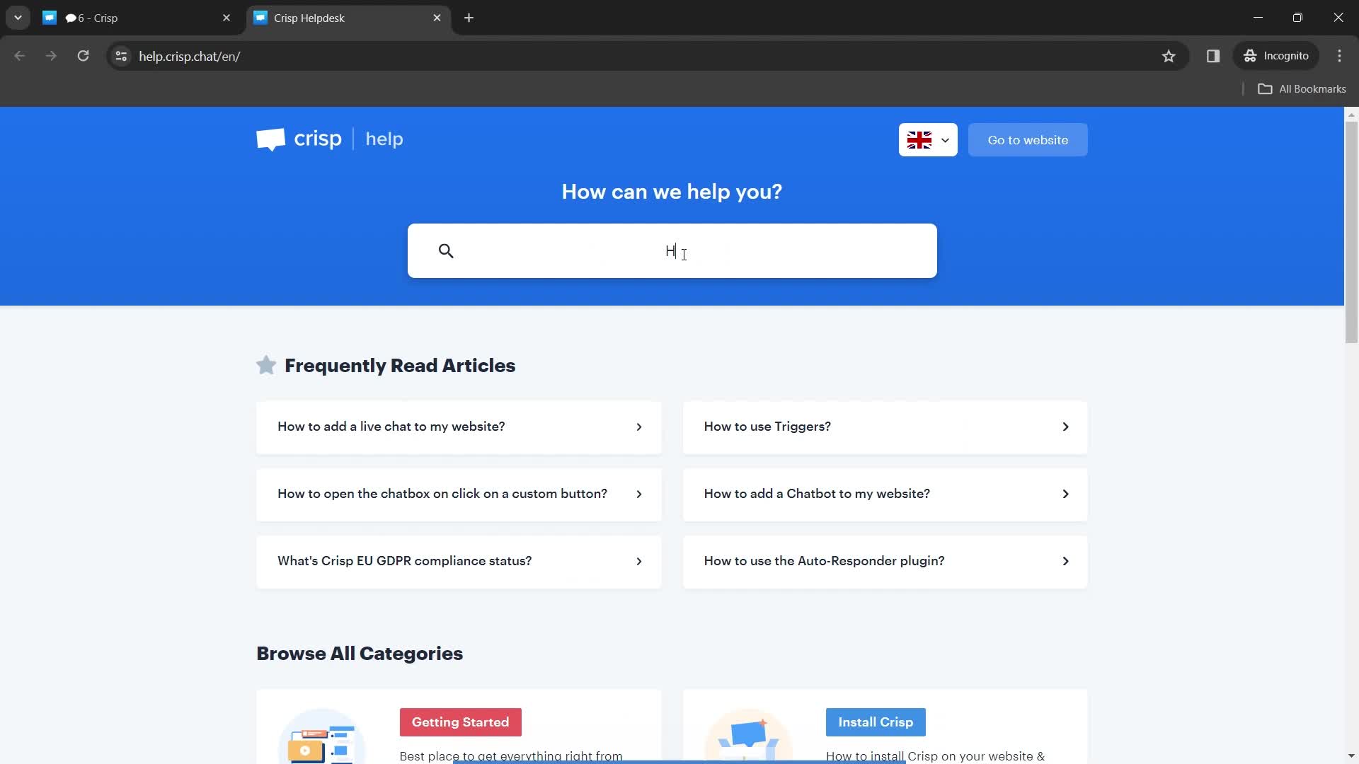Click the 'help' text next to the logo
1359x764 pixels.
tap(384, 139)
